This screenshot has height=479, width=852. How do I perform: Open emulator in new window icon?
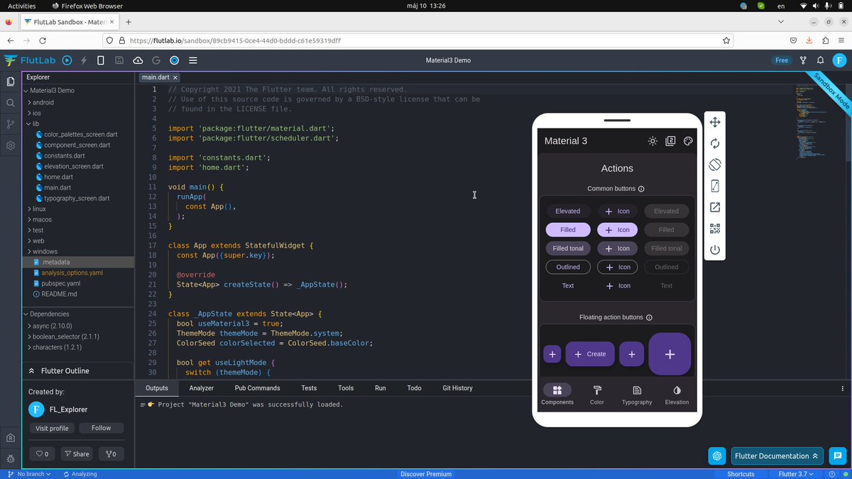click(715, 207)
